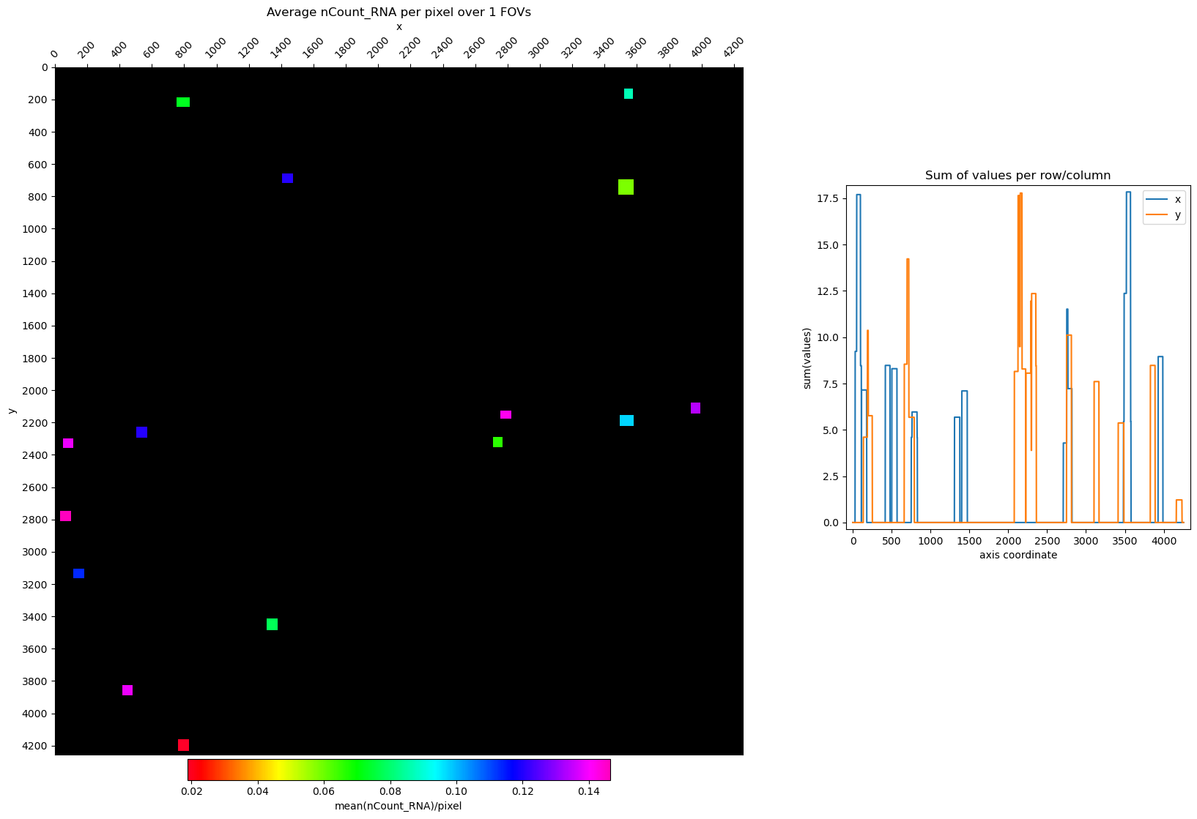
Task: Select the bright green square near the top
Action: coord(182,103)
